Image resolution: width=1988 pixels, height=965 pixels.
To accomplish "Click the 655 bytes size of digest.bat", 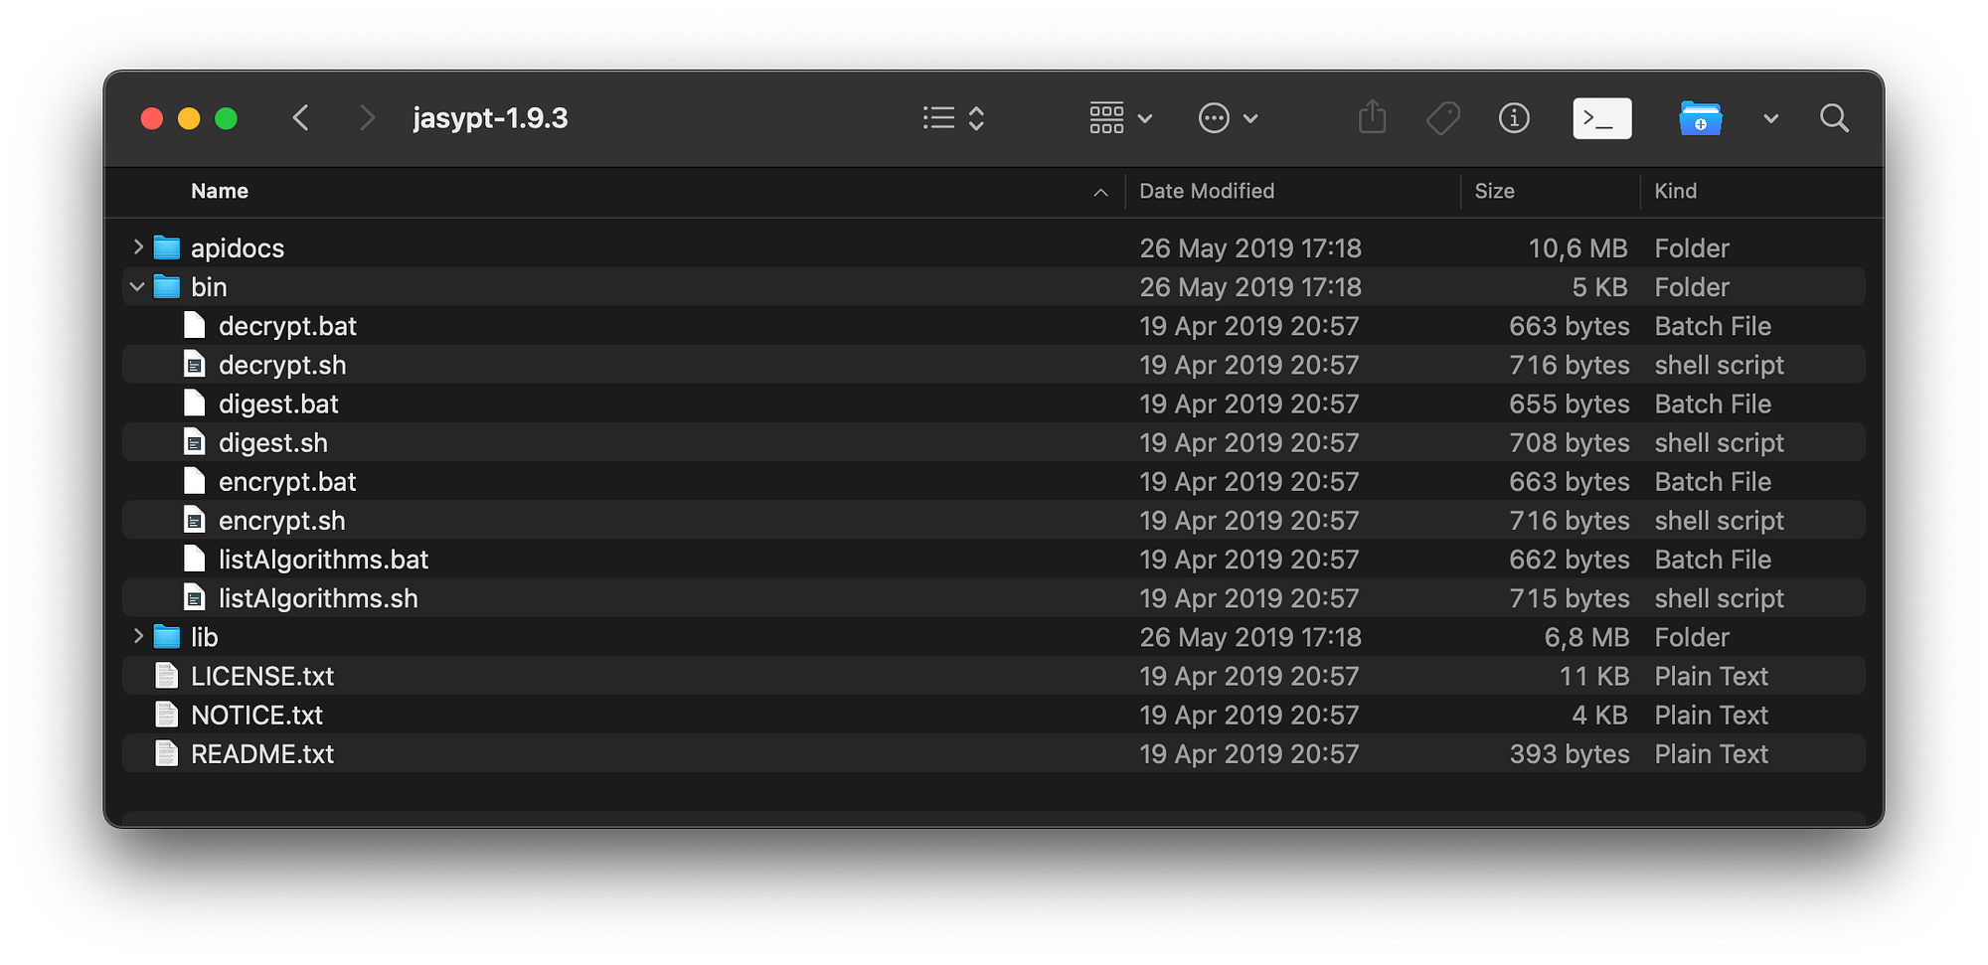I will pos(1570,404).
